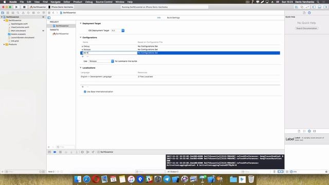The image size is (329, 185).
Task: Toggle the project/targets list sidebar icon
Action: 49,18
